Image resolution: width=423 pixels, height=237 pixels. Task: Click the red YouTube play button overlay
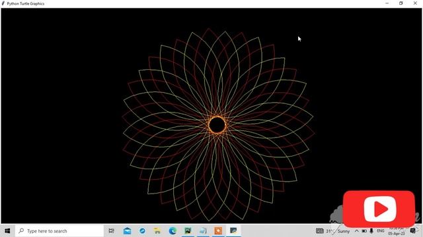379,209
